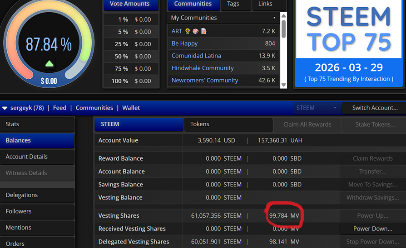Open the Communities link in account bar

[x=94, y=108]
